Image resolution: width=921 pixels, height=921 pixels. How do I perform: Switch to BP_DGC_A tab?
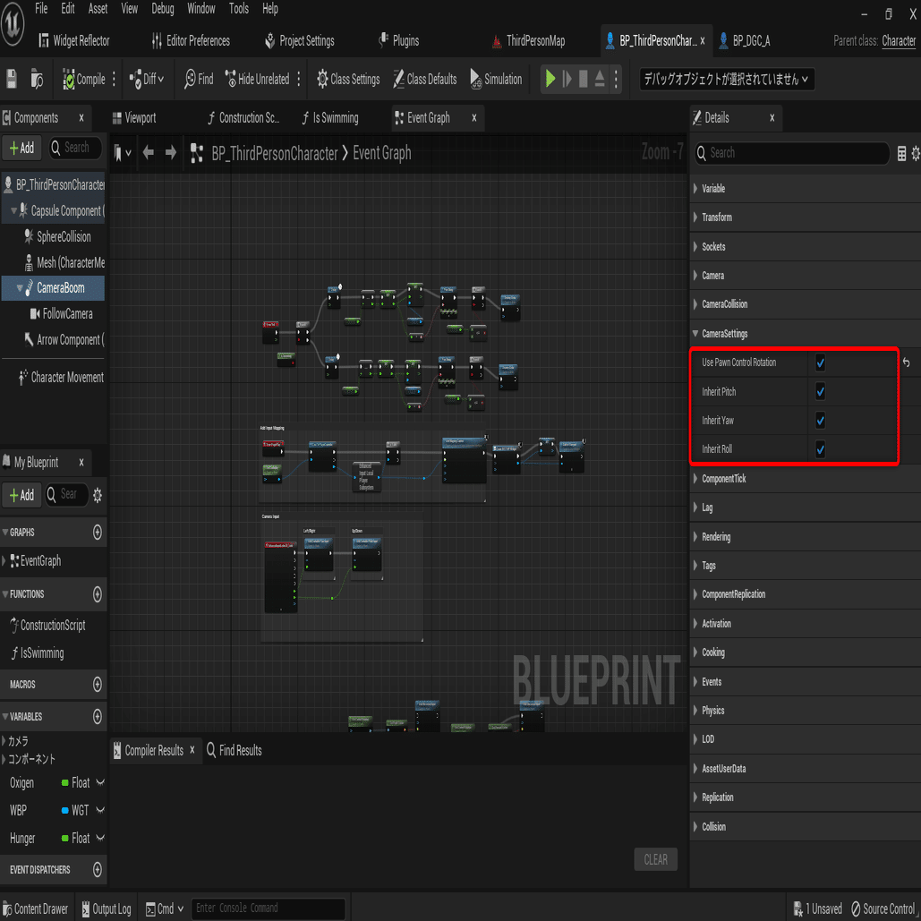click(745, 40)
